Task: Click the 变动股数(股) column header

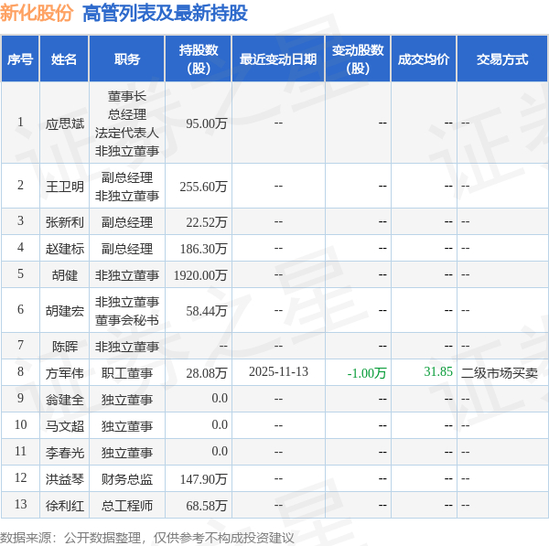Action: [358, 59]
